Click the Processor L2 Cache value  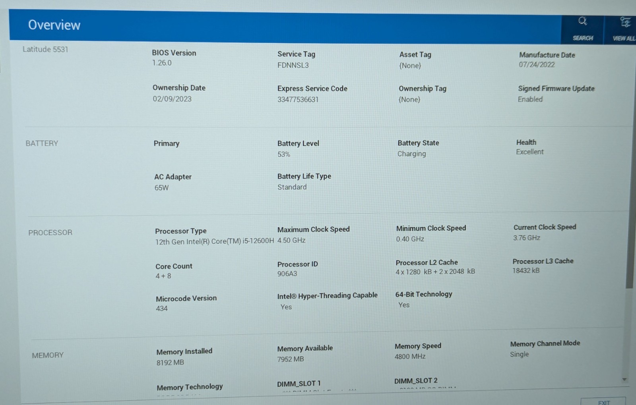coord(435,272)
